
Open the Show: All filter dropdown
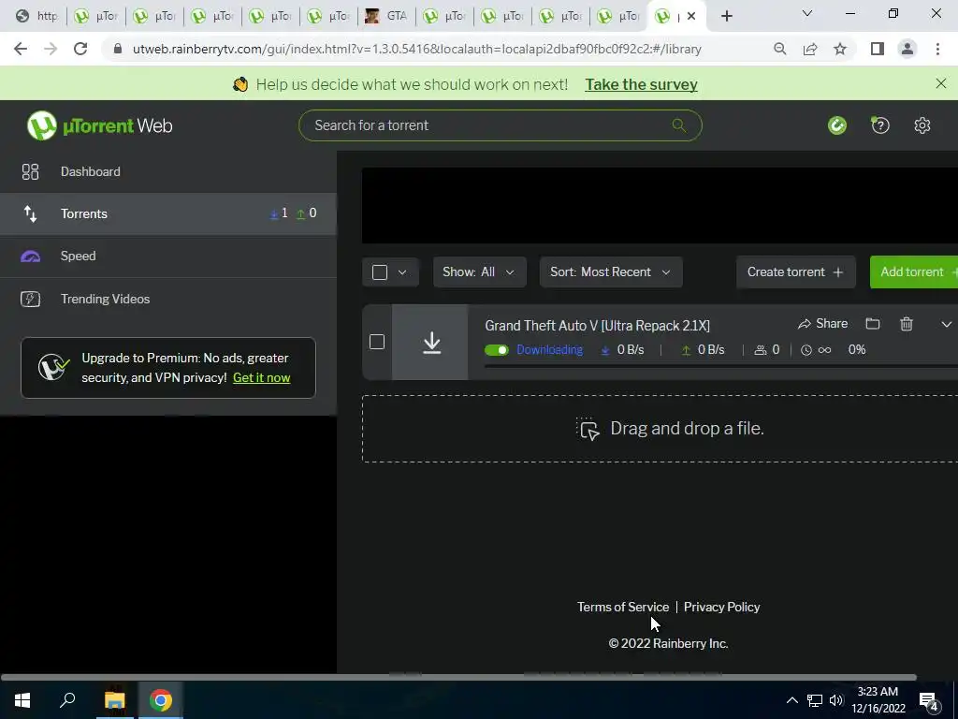[x=480, y=272]
